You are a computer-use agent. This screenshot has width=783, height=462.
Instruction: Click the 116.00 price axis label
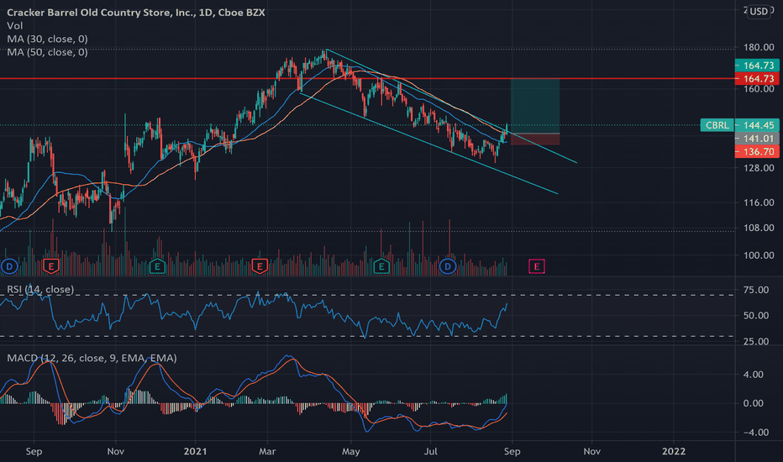[x=759, y=202]
